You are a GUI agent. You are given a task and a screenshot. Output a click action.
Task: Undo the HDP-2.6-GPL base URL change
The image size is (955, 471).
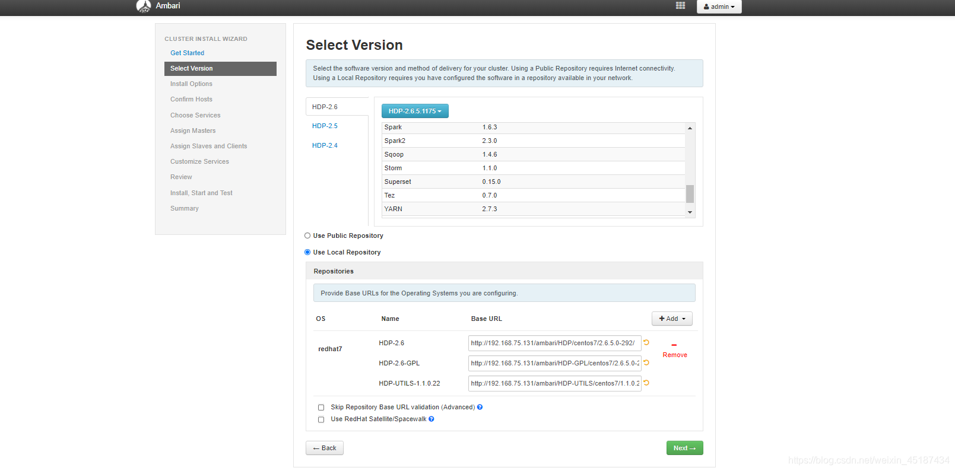(x=646, y=362)
